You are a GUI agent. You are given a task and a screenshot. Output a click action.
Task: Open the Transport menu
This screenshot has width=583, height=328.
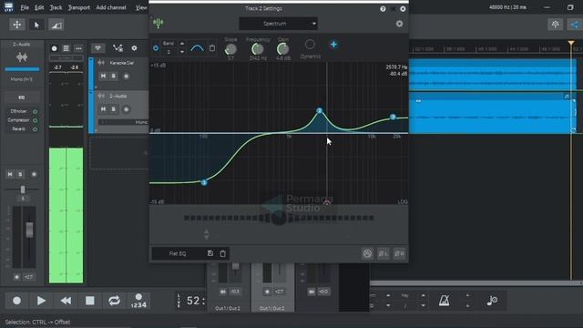tap(79, 7)
